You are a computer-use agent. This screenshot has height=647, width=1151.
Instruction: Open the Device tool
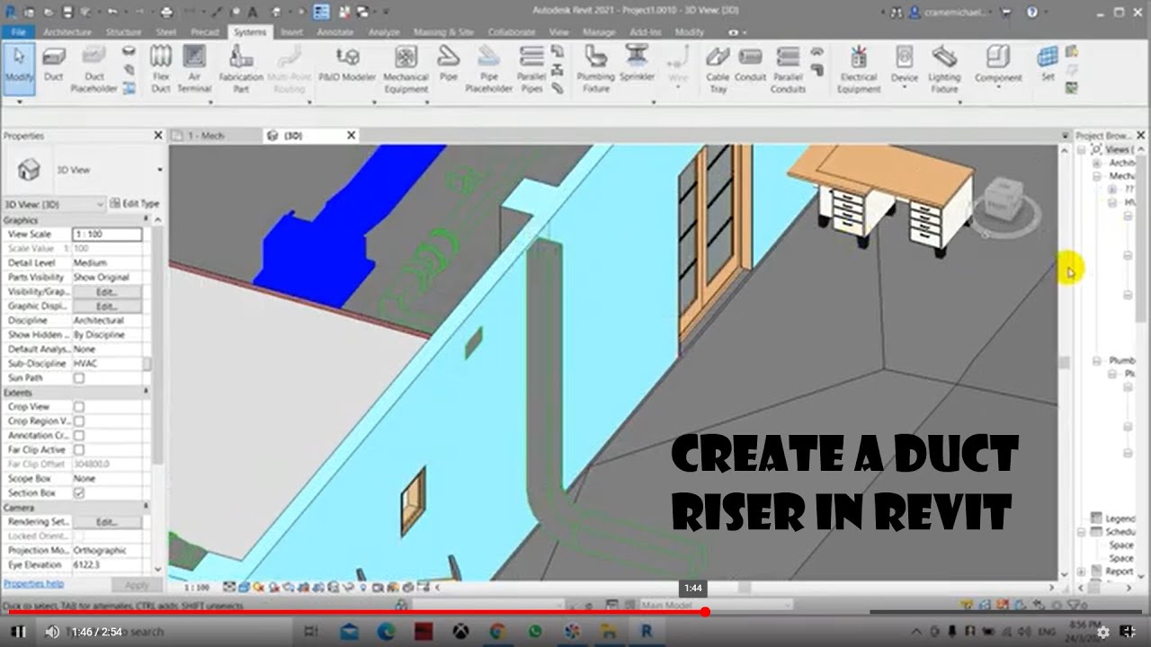coord(905,65)
